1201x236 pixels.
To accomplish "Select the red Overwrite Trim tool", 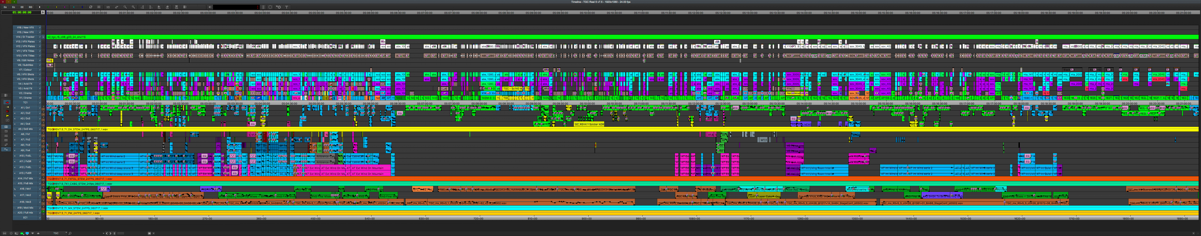I will coord(7,112).
